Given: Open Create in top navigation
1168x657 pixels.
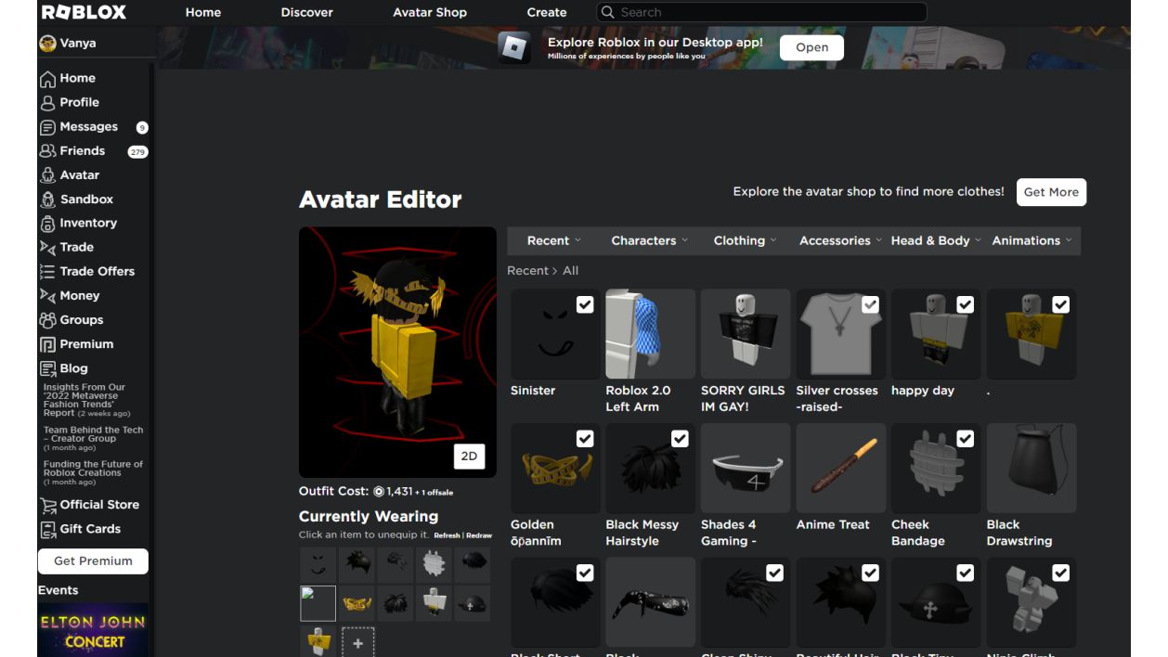Looking at the screenshot, I should 547,12.
